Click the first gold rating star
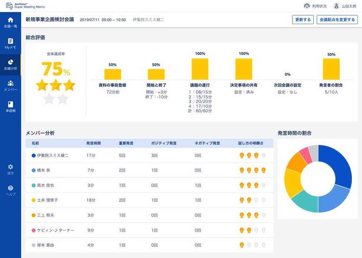362x258 pixels. point(42,85)
